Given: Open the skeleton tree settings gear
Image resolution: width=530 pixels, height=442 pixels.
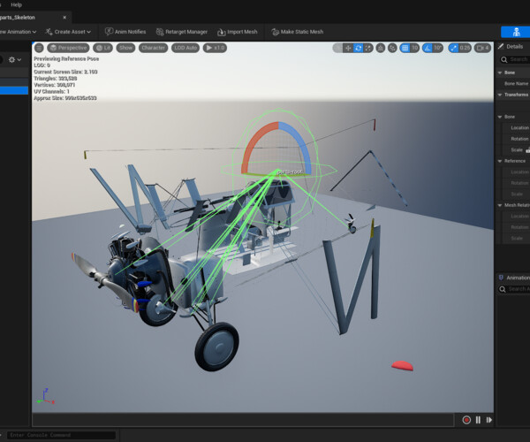Looking at the screenshot, I should click(x=14, y=60).
